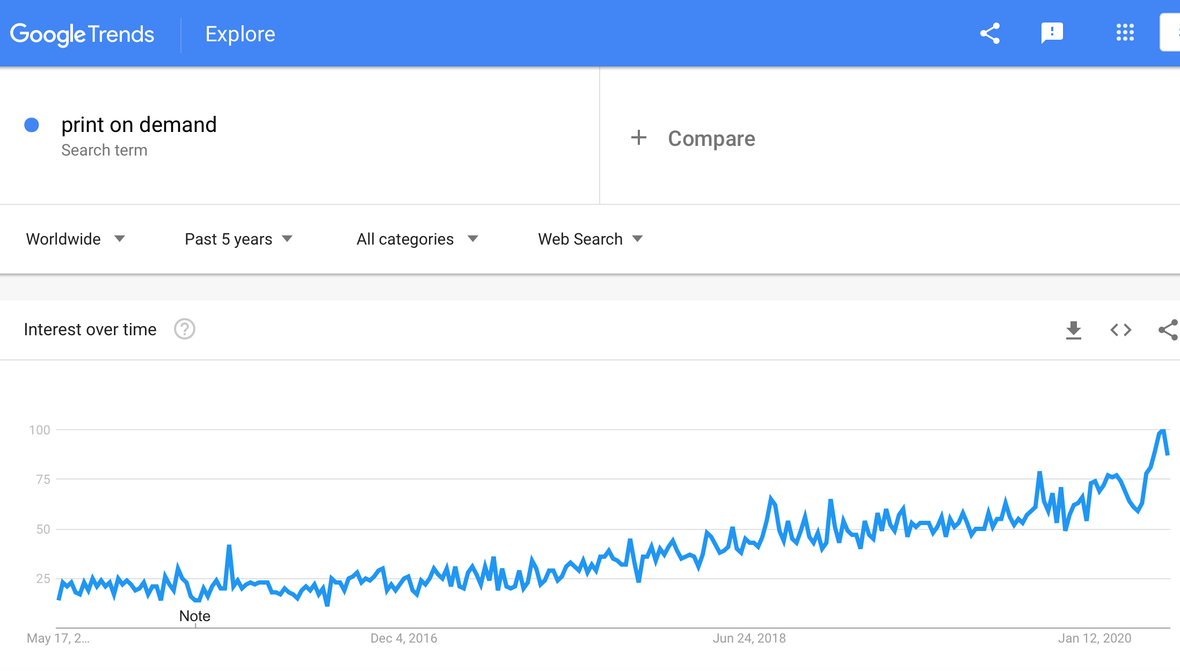Edit the print on demand search term

click(139, 124)
